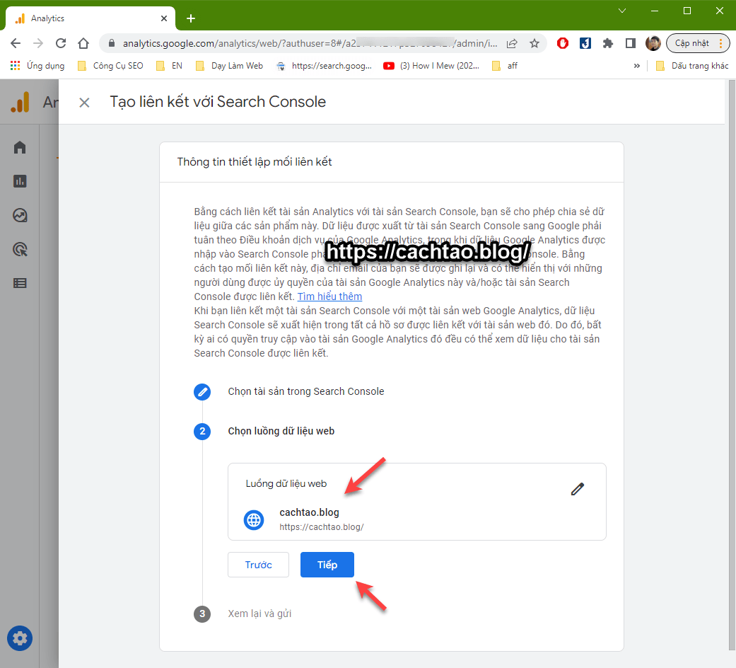Viewport: 736px width, 668px height.
Task: Open the Explore sidebar icon
Action: (20, 215)
